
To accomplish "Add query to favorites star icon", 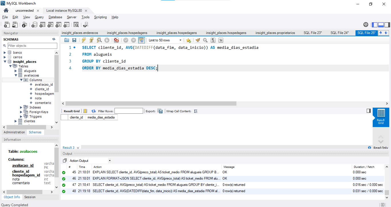I will [188, 40].
